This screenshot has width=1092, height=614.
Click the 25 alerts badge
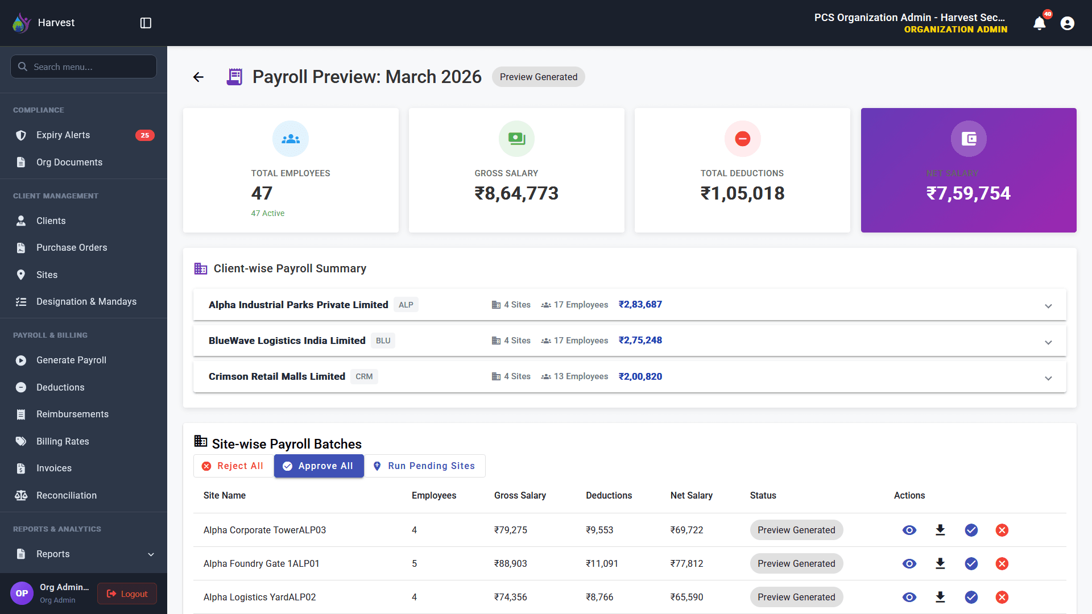pyautogui.click(x=144, y=135)
